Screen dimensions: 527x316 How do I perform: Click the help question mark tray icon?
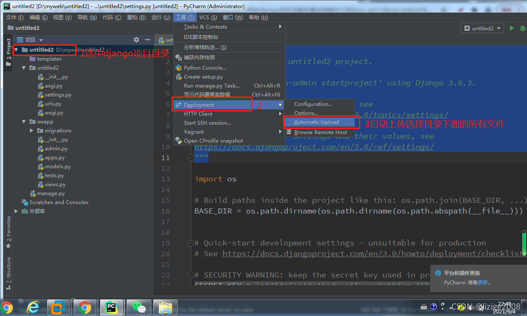click(433, 306)
